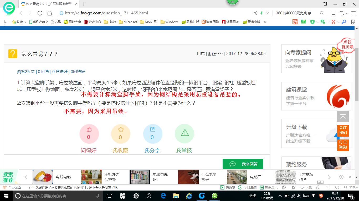Reload the current page
Image resolution: width=359 pixels, height=201 pixels.
(40, 13)
